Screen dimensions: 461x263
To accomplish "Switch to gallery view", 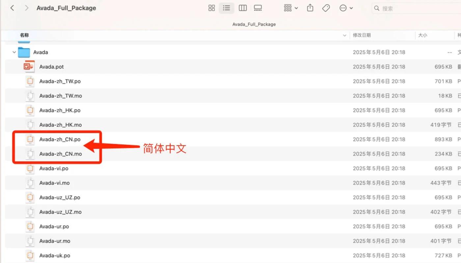I will click(x=258, y=8).
